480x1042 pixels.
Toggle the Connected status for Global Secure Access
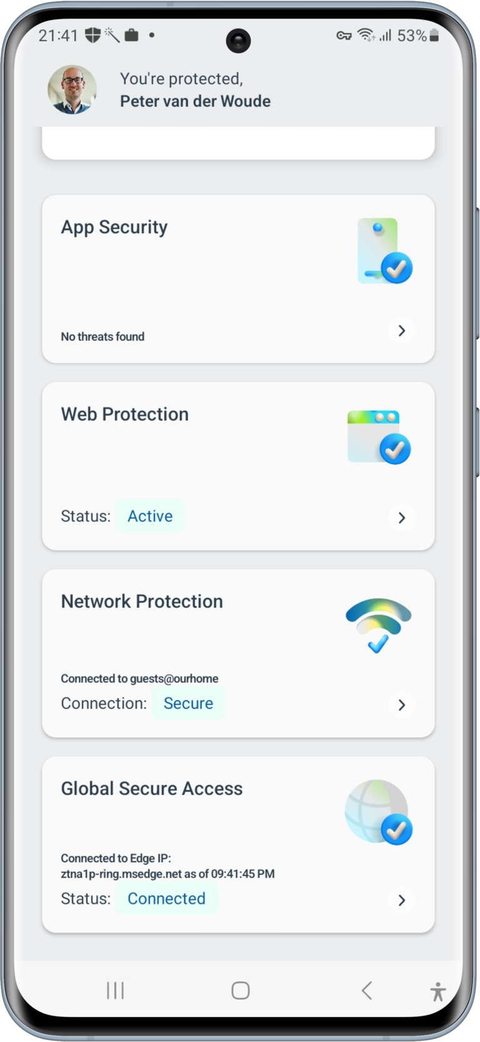(166, 899)
